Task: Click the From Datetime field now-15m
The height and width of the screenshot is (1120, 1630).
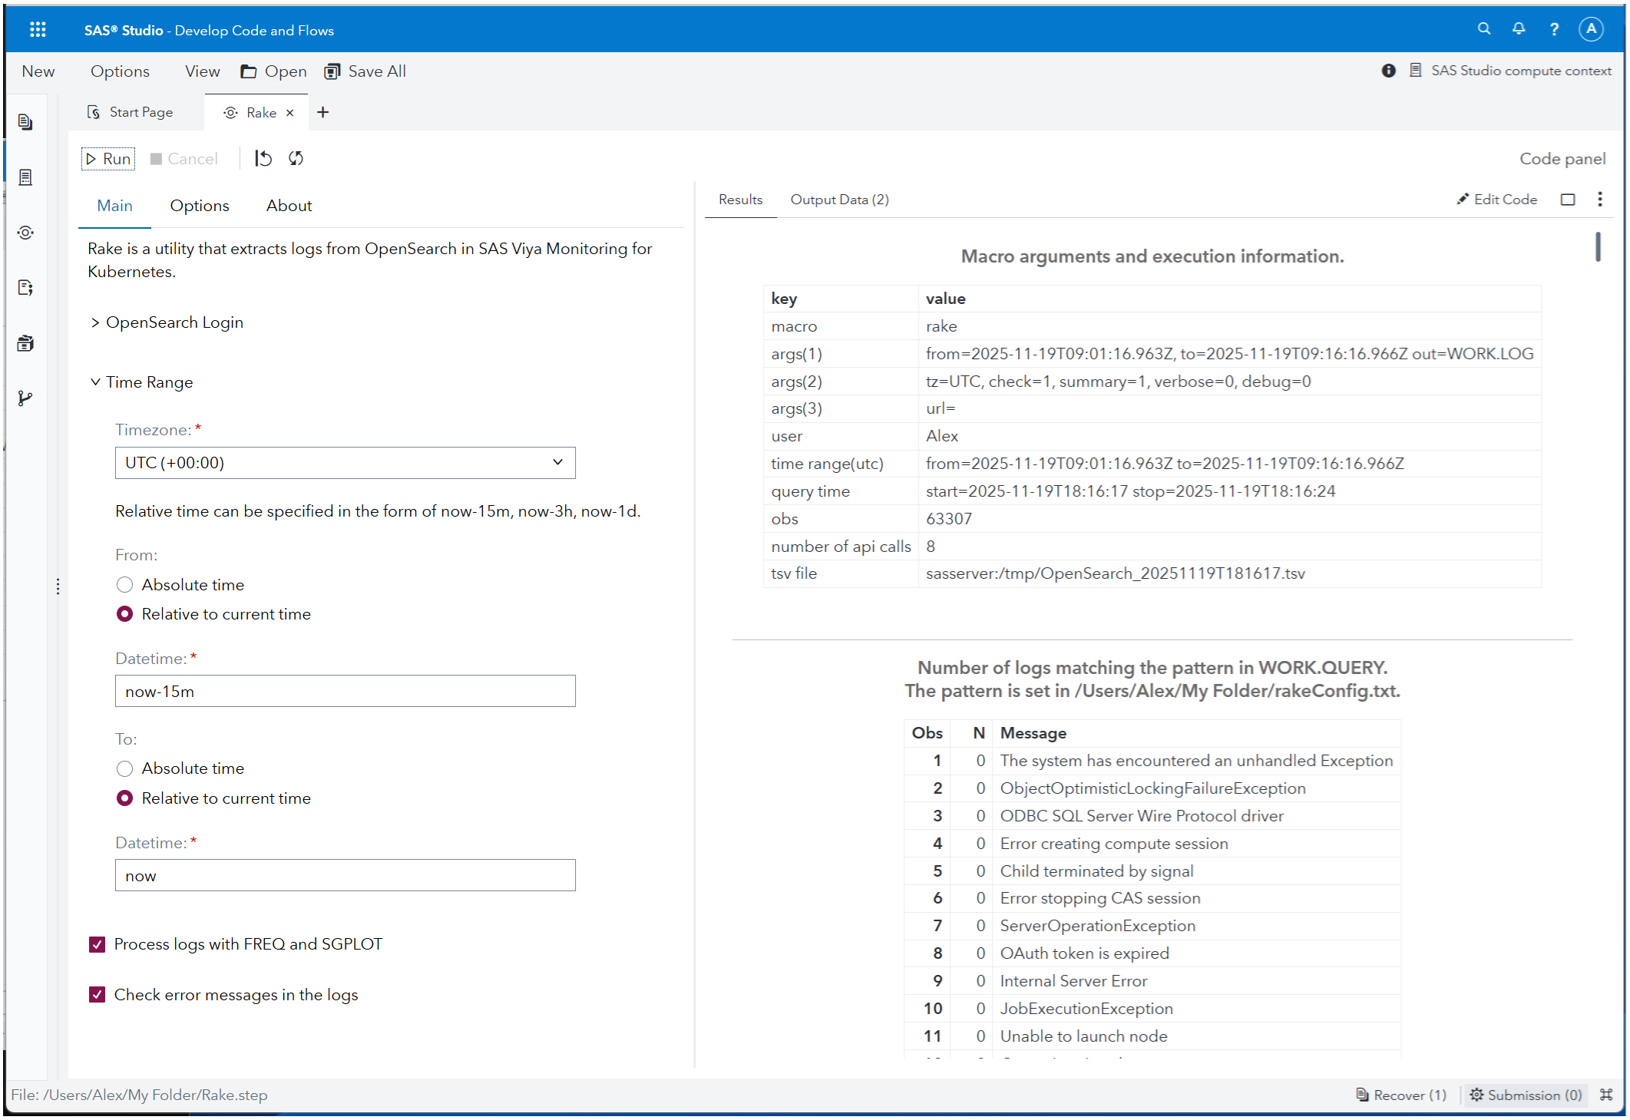Action: [x=346, y=691]
